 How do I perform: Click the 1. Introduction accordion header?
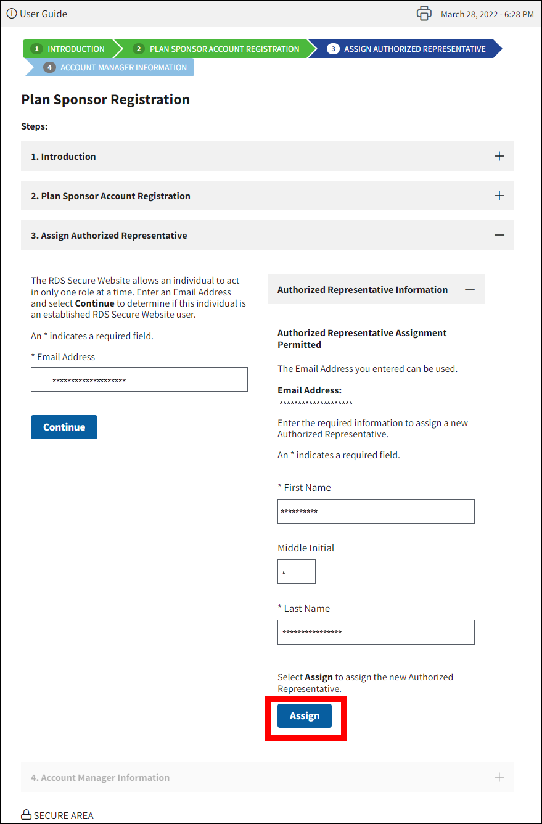(247, 156)
